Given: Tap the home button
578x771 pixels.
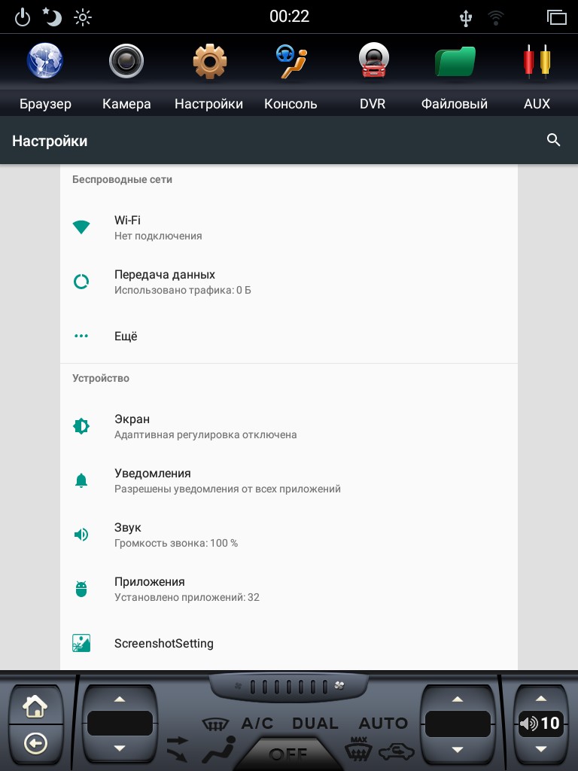Looking at the screenshot, I should tap(35, 706).
